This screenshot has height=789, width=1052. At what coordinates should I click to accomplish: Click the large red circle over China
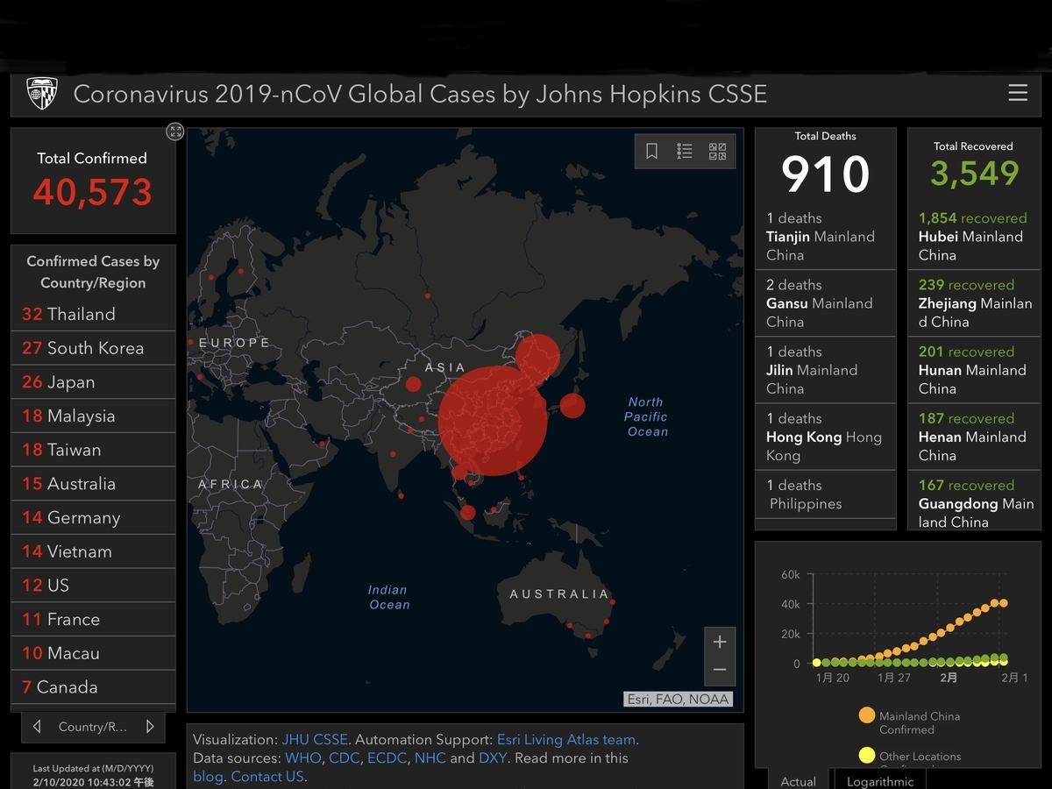tap(493, 421)
